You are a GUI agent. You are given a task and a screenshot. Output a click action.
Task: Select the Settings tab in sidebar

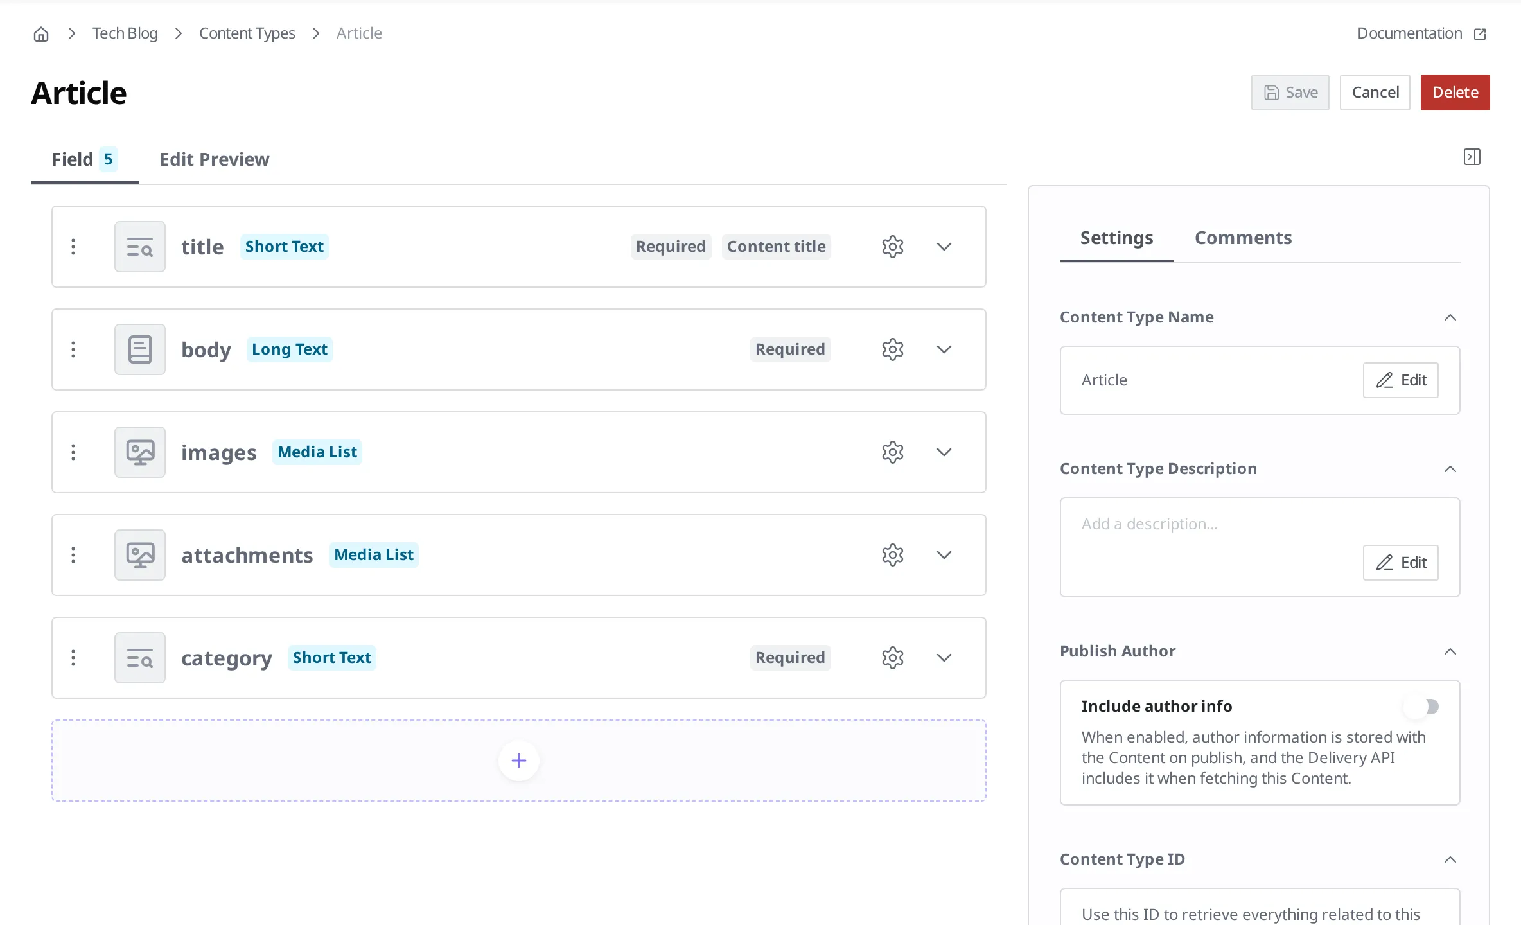tap(1117, 238)
